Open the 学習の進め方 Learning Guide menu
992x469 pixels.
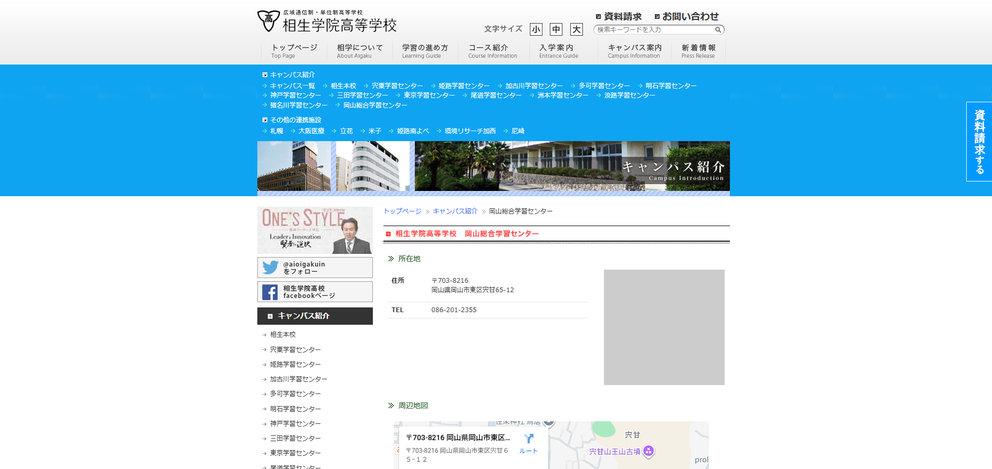[425, 51]
